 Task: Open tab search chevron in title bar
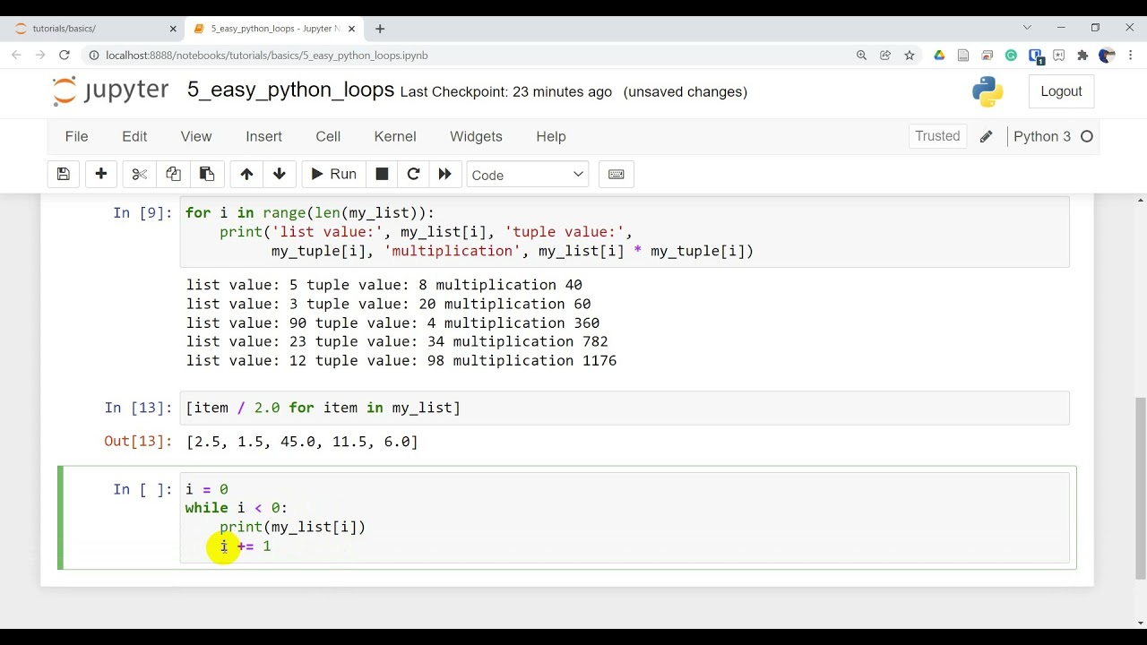[1027, 28]
